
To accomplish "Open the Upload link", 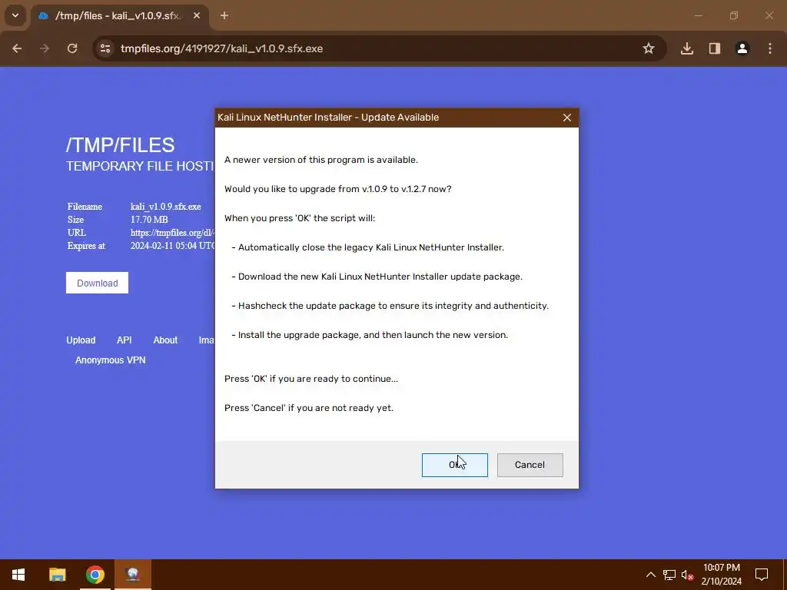I will (81, 340).
